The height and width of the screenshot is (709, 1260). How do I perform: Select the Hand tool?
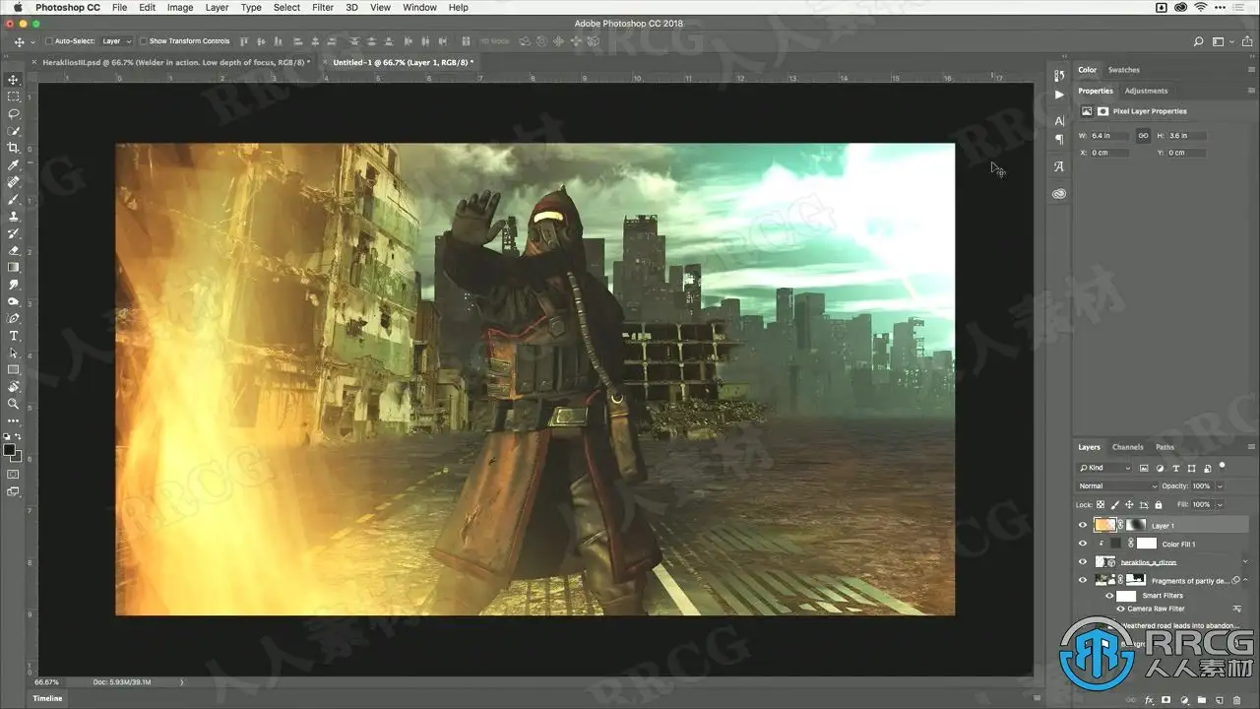(14, 387)
